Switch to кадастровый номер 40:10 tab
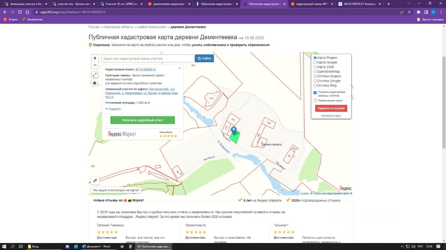Image resolution: width=446 pixels, height=250 pixels. [311, 4]
